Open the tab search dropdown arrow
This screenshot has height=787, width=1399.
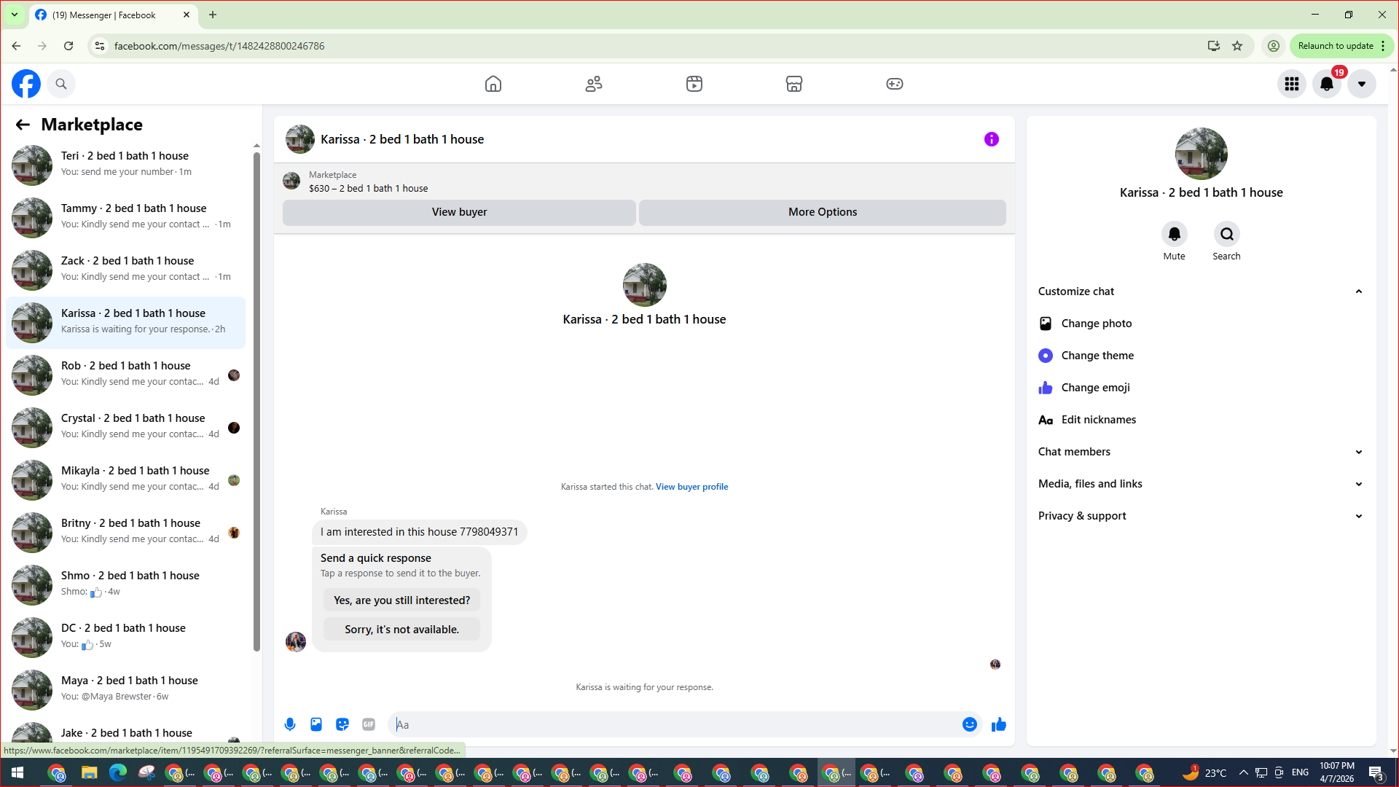pyautogui.click(x=14, y=15)
